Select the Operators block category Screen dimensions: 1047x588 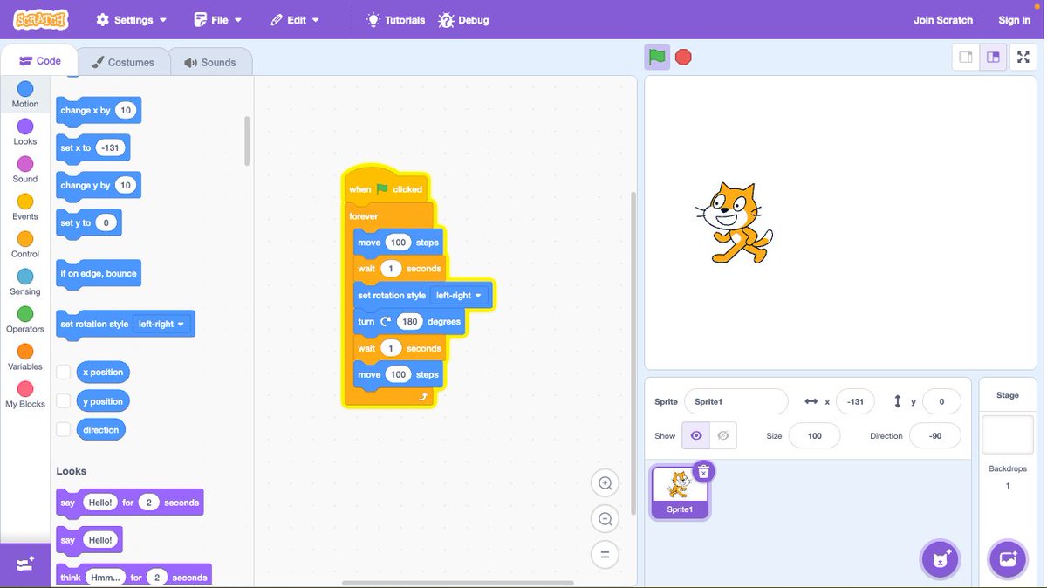[25, 319]
